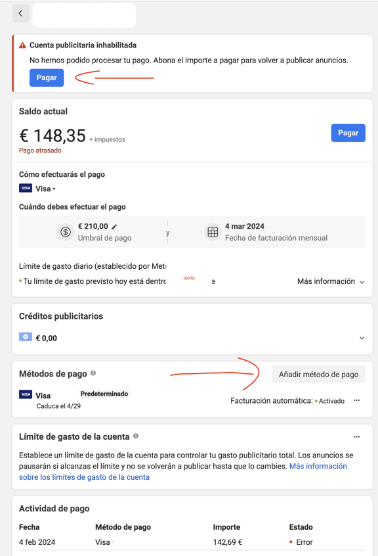
Task: Open three-dot menu for account spending limit
Action: tap(357, 437)
